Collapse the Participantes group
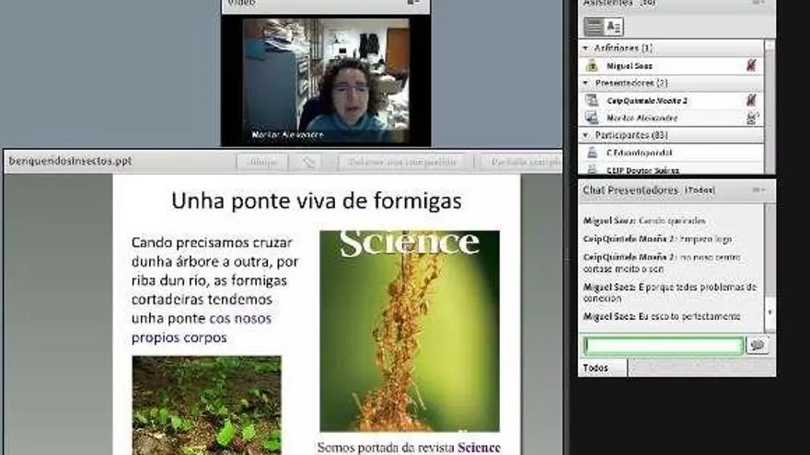This screenshot has width=810, height=455. (x=586, y=135)
